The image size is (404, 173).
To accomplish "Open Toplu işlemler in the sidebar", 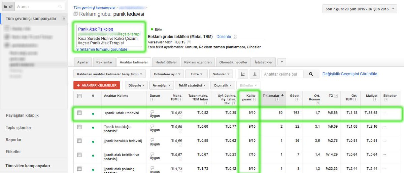I will point(19,128).
